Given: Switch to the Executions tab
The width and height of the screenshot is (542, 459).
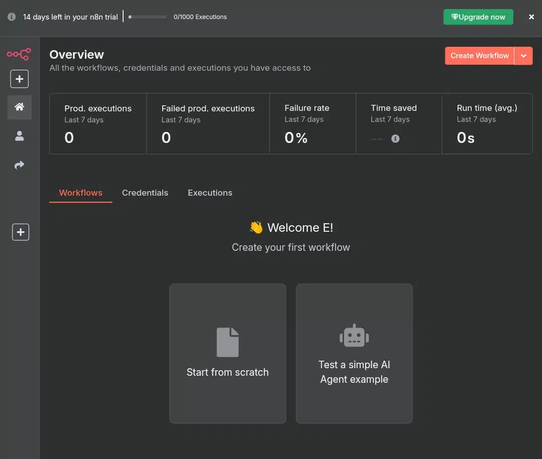Looking at the screenshot, I should (210, 193).
